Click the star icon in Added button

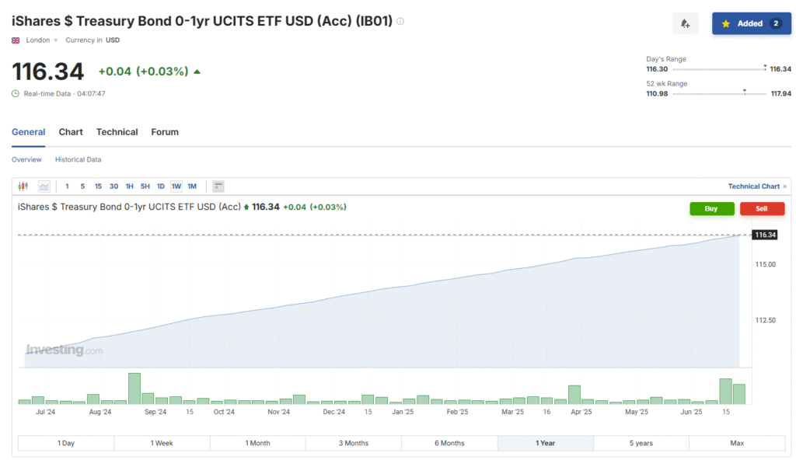coord(726,24)
